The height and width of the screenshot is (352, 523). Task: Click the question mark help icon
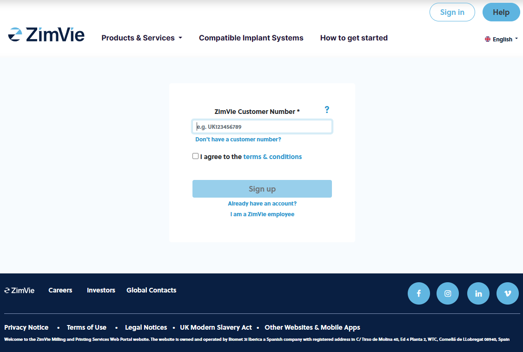(x=327, y=110)
